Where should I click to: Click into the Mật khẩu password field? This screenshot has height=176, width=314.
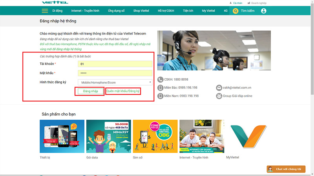click(x=115, y=73)
